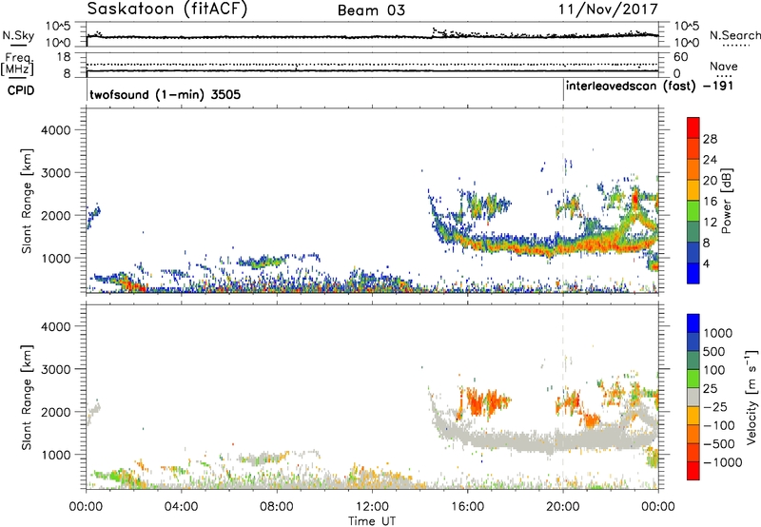Click the 'Freq. [MHz]' label
This screenshot has width=761, height=527.
pos(17,64)
